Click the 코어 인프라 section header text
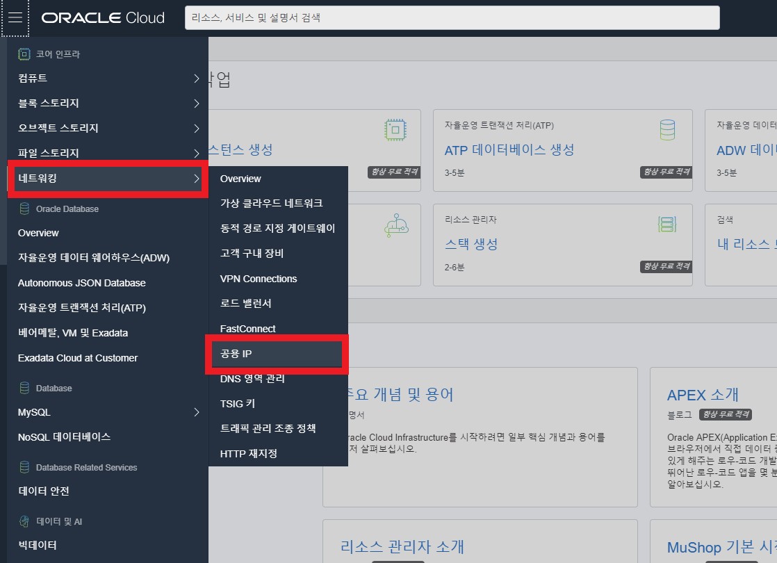 pos(58,54)
